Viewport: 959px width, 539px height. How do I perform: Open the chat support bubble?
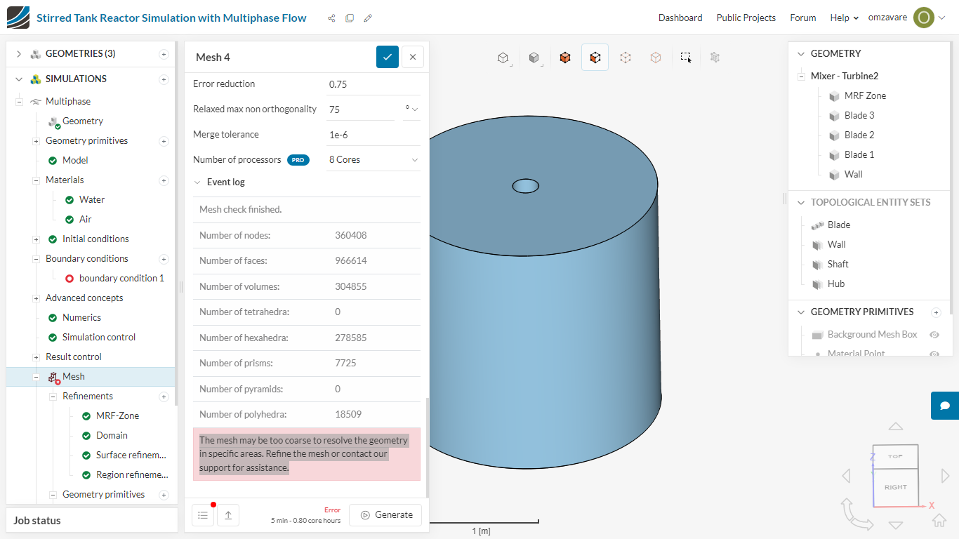945,406
